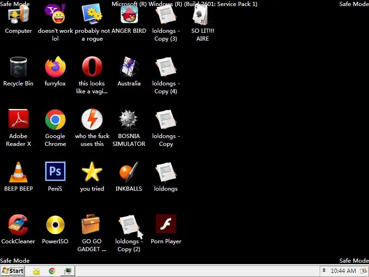Screen dimensions: 369x277
Task: Click the 10:44 AM taskbar clock
Action: click(x=343, y=271)
